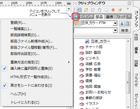Click the blue down-arrow import button
Image resolution: width=140 pixels, height=109 pixels.
(x=122, y=23)
